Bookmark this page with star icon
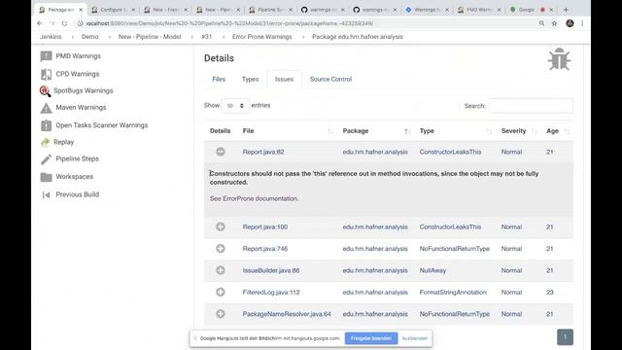622x350 pixels. [x=554, y=23]
